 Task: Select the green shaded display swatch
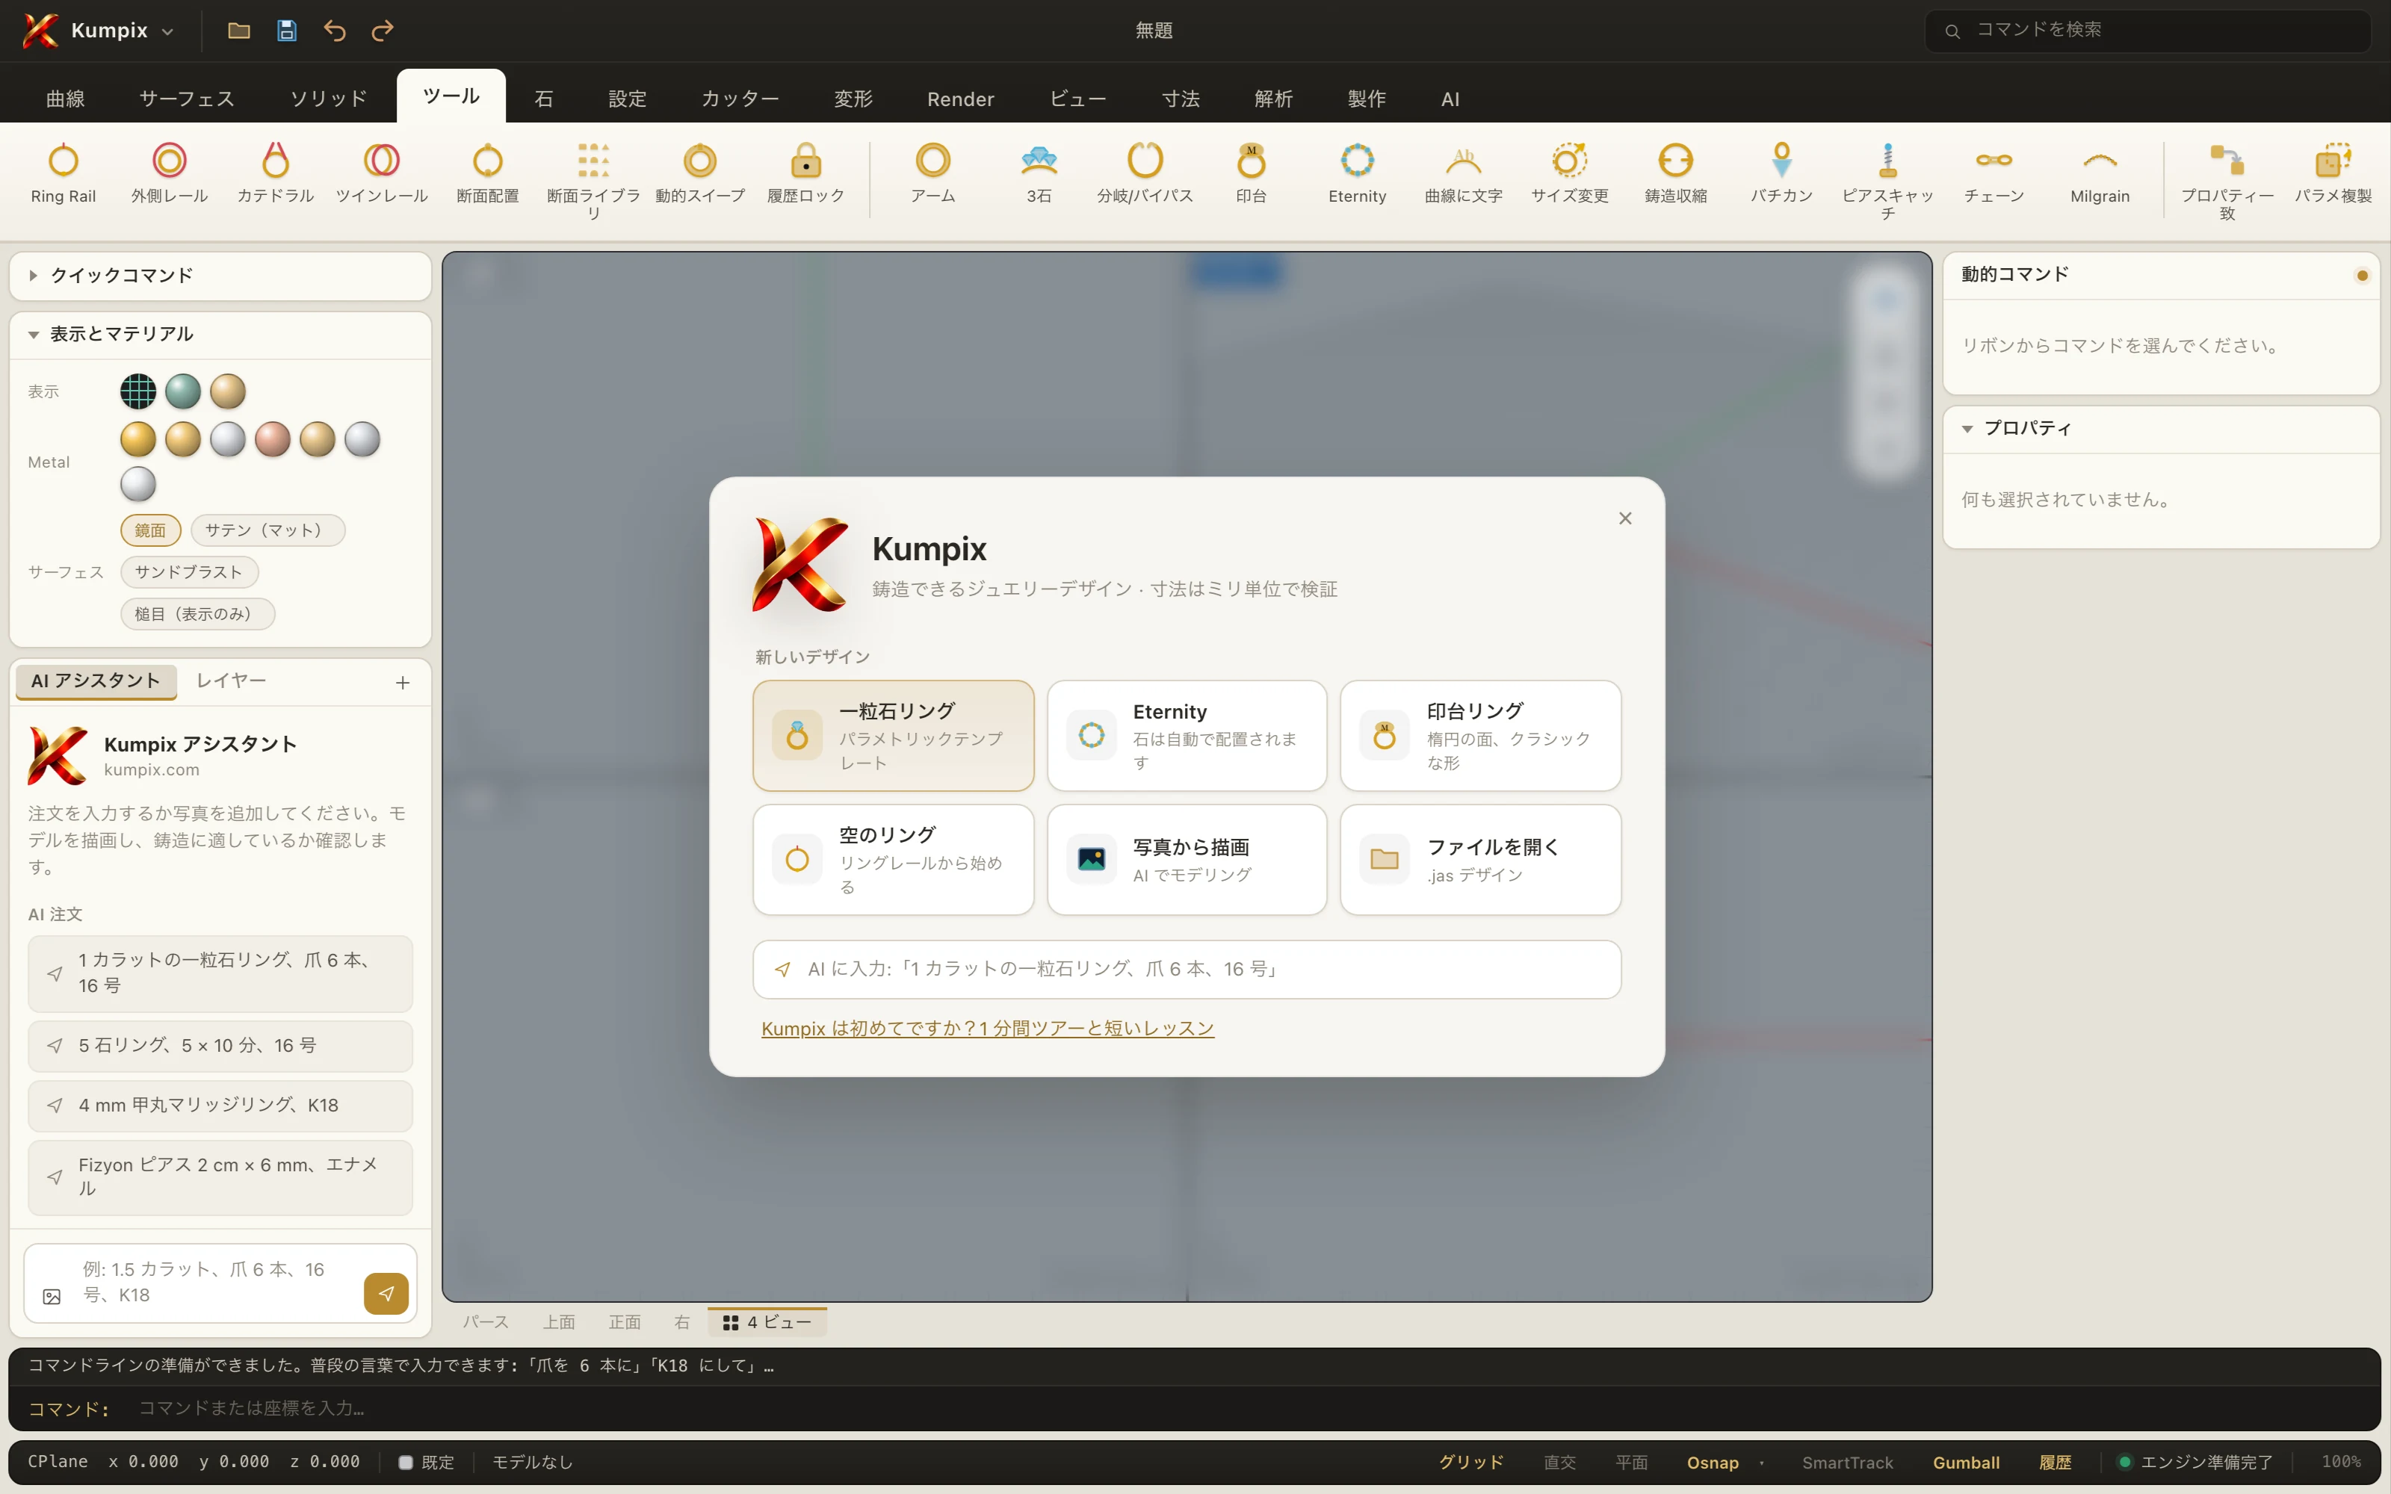[183, 391]
